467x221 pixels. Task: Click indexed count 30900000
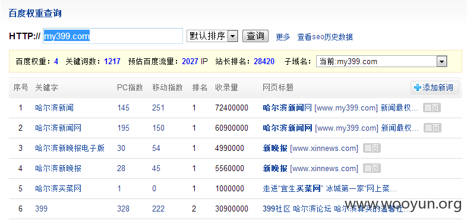coord(231,209)
